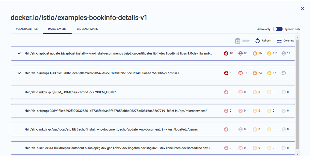
Task: Click the Active only label
Action: (263, 29)
